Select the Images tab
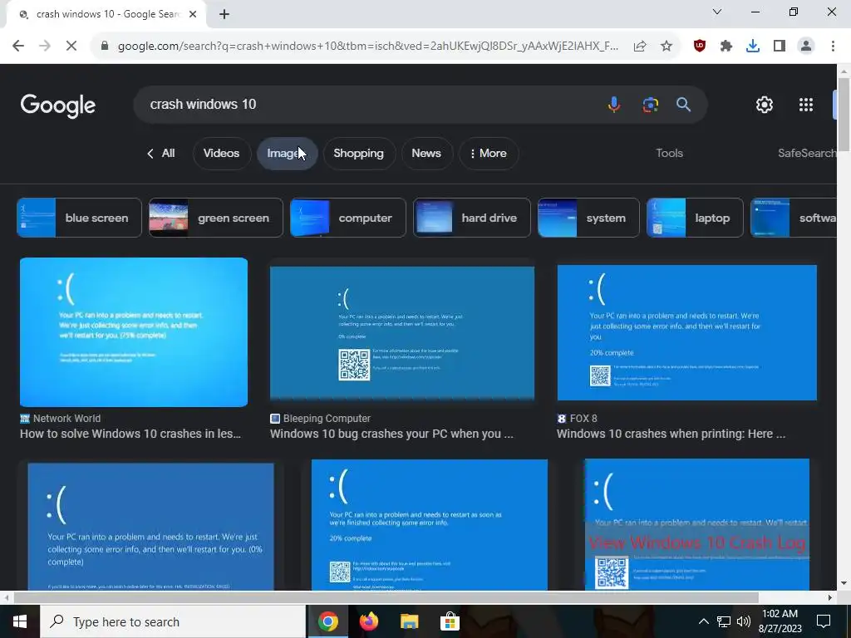Screen dimensions: 851x638 [x=287, y=154]
